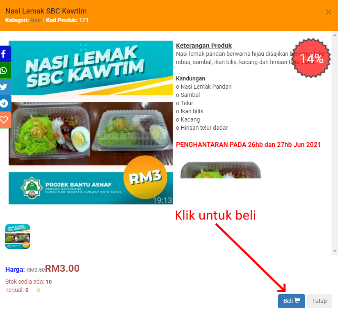
Task: Click the RM3.00 discounted price
Action: coord(62,268)
